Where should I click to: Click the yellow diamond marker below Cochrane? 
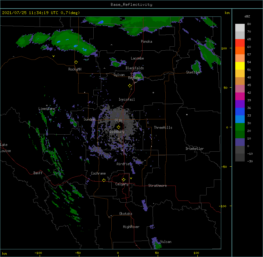[104, 180]
